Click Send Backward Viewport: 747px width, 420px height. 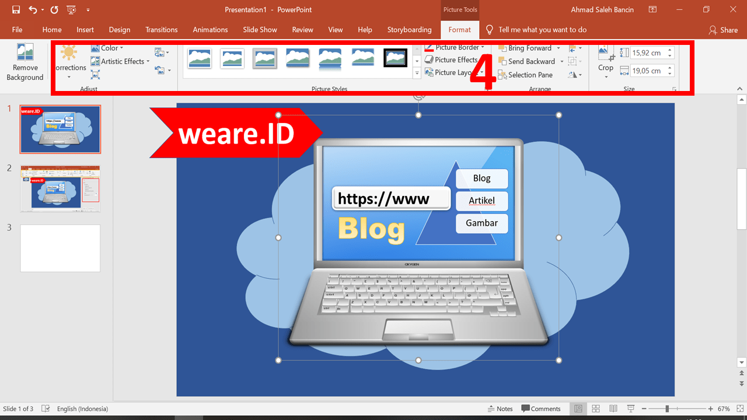click(x=526, y=61)
